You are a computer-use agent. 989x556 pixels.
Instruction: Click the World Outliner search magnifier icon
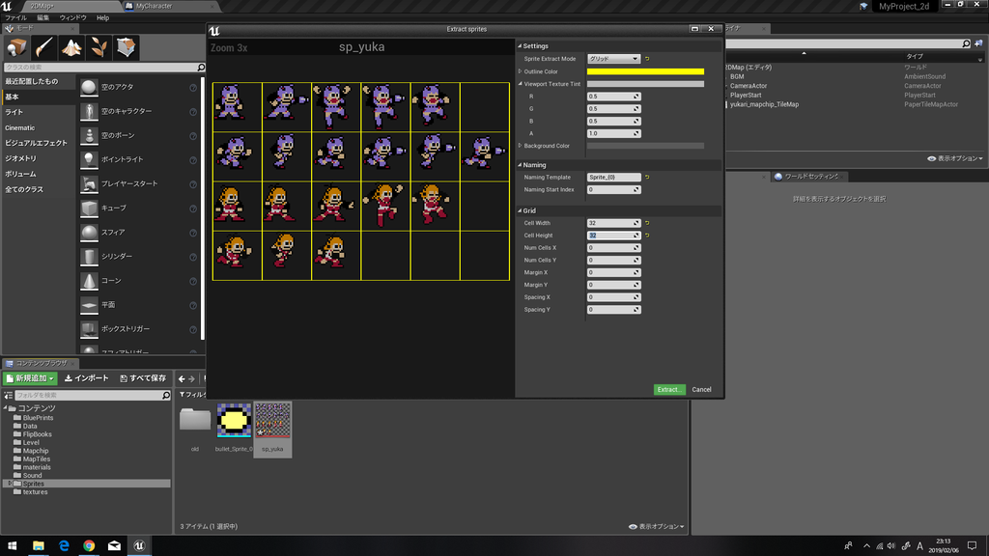coord(966,44)
